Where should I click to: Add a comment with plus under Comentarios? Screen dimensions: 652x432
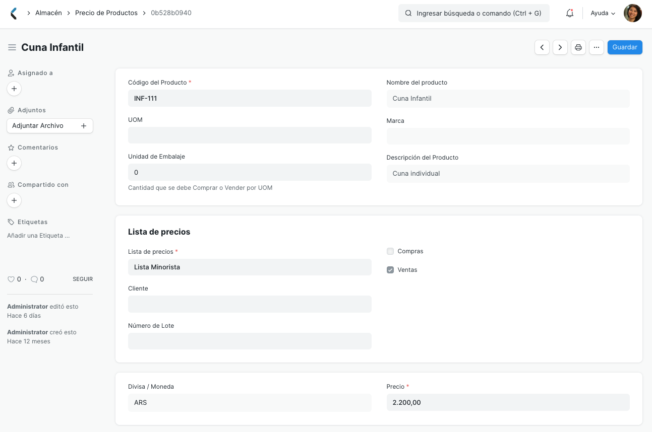pyautogui.click(x=14, y=163)
